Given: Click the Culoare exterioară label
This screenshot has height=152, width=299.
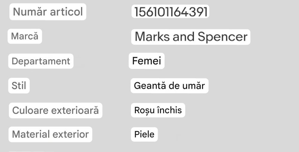Looking at the screenshot, I should point(56,110).
